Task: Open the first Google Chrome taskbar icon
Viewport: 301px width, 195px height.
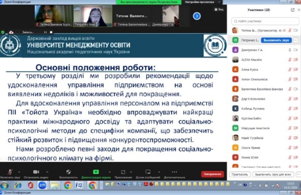Action: (x=67, y=186)
